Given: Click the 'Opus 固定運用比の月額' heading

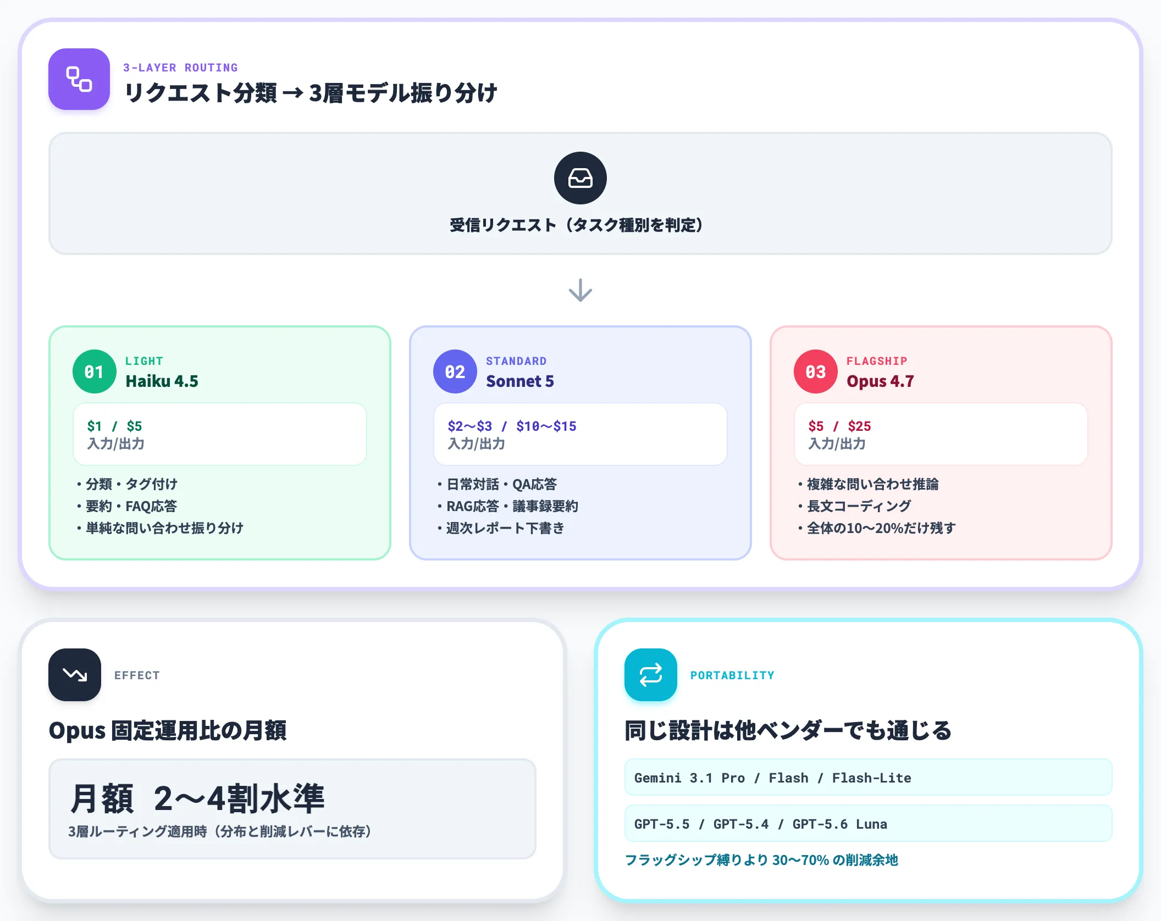Looking at the screenshot, I should click(x=168, y=730).
